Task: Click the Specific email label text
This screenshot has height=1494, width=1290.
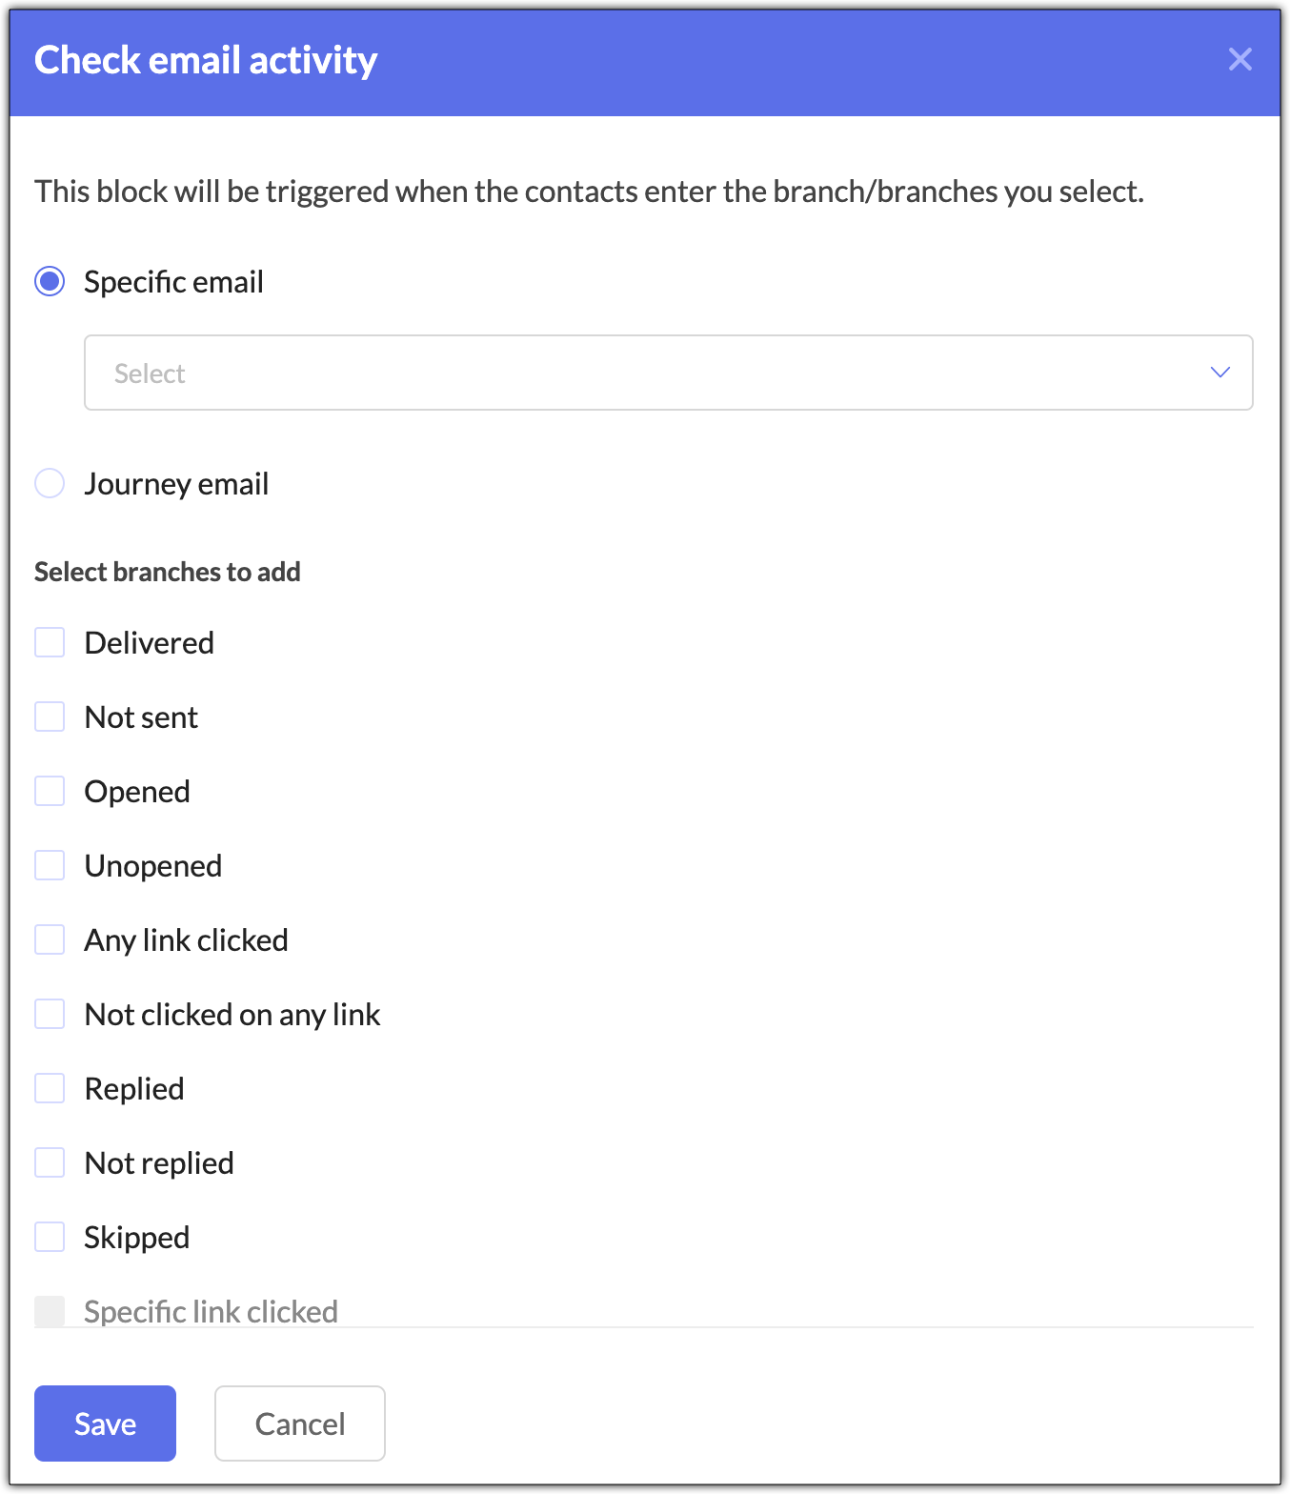Action: tap(173, 282)
